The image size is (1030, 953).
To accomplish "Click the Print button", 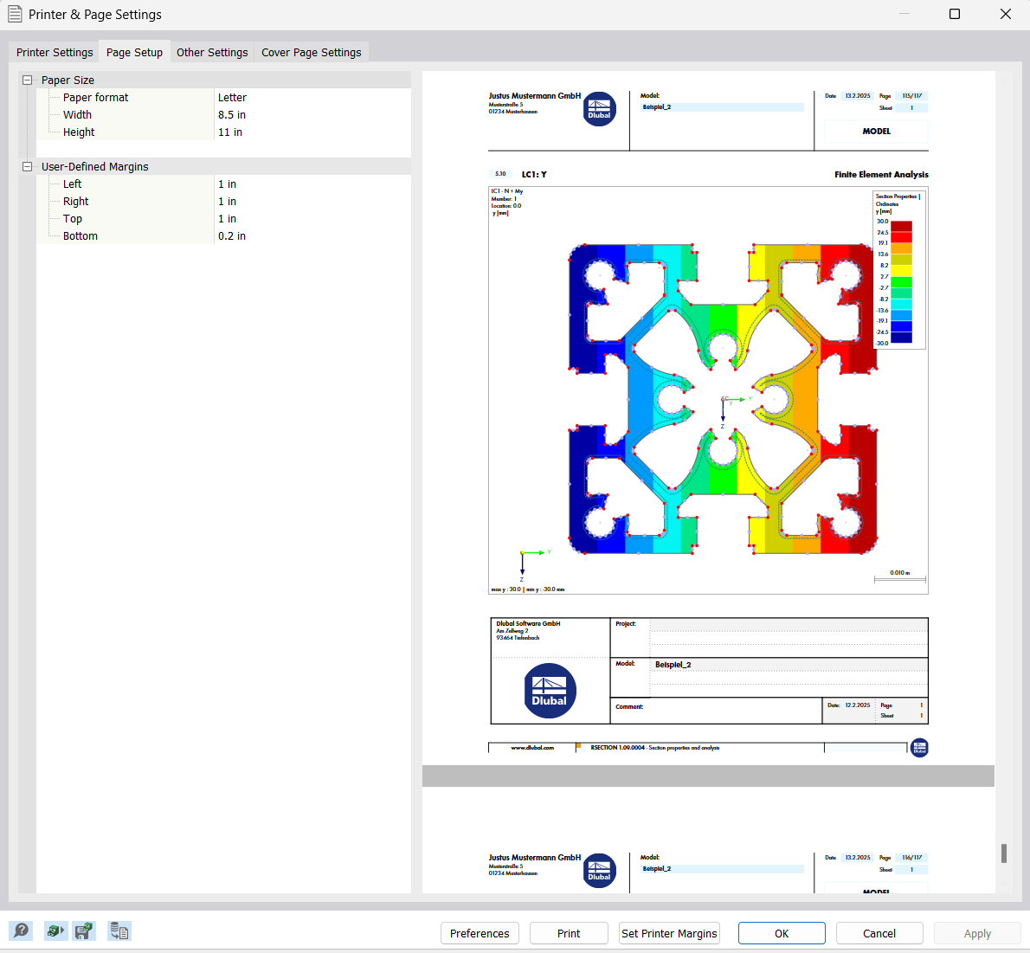I will 569,933.
